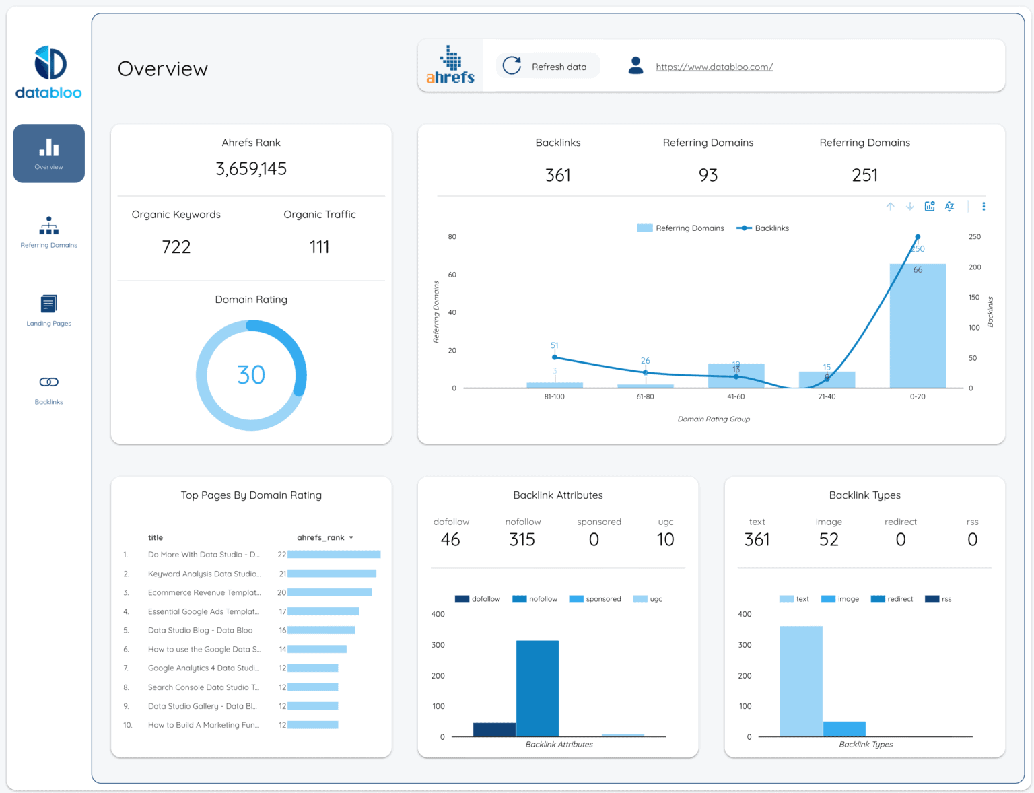The width and height of the screenshot is (1034, 793).
Task: Click the 41-60 referring domains bar
Action: coord(736,376)
